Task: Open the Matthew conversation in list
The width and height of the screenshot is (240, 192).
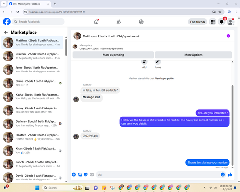Action: point(32,43)
